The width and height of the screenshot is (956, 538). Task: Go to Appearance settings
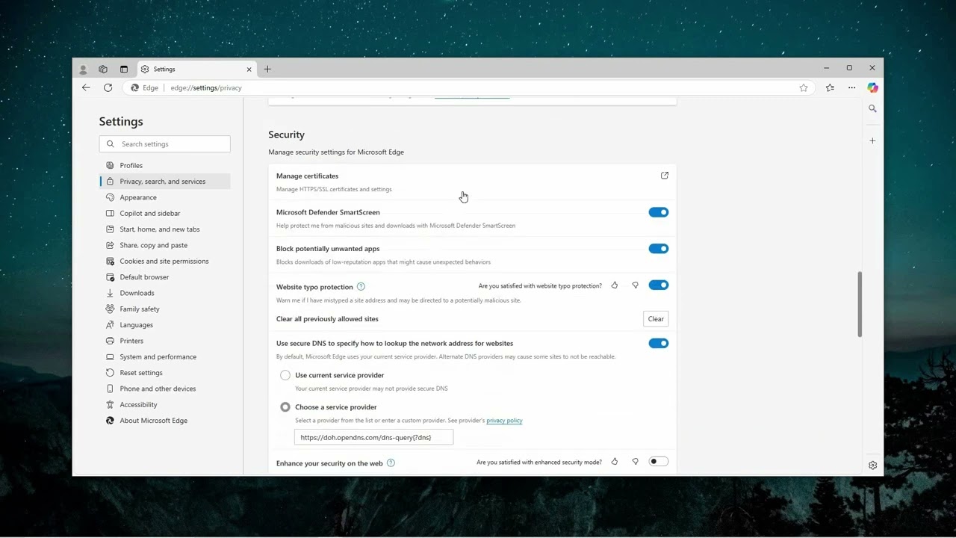tap(164, 197)
